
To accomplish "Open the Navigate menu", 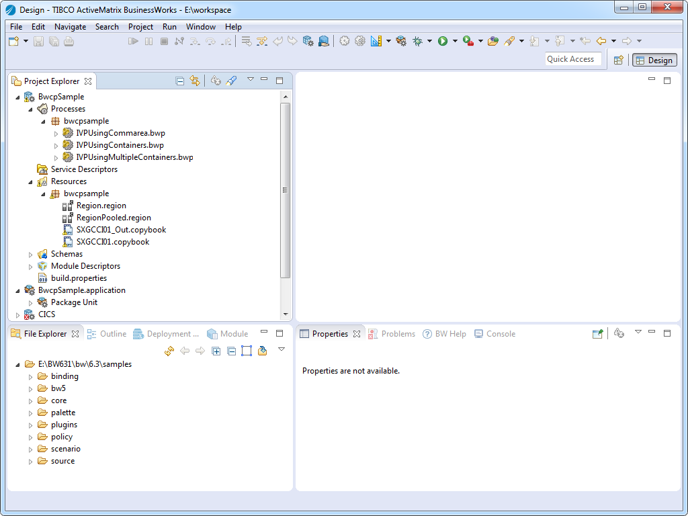I will pyautogui.click(x=70, y=27).
